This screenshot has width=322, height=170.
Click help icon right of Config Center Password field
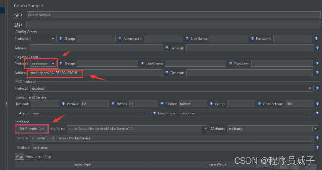pos(316,39)
